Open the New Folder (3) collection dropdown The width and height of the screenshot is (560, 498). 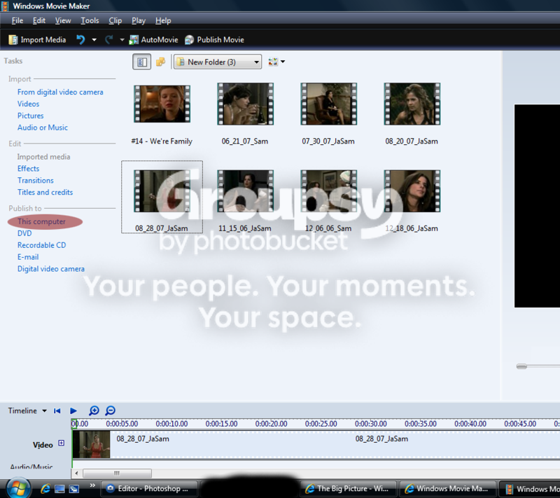point(218,62)
